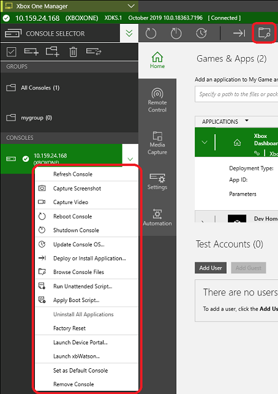Open the Xbox One Manager title dropdown
The height and width of the screenshot is (394, 278).
coord(131,6)
